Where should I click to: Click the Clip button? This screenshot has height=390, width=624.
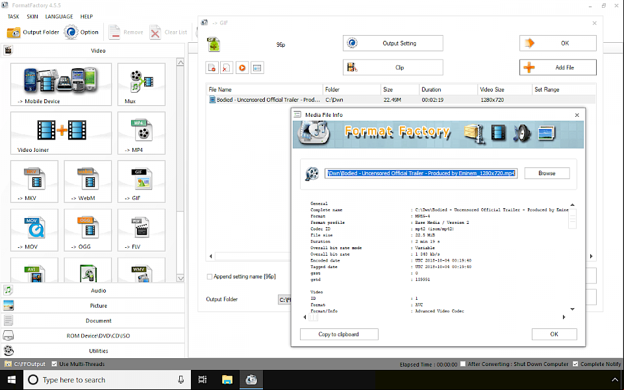(x=393, y=67)
